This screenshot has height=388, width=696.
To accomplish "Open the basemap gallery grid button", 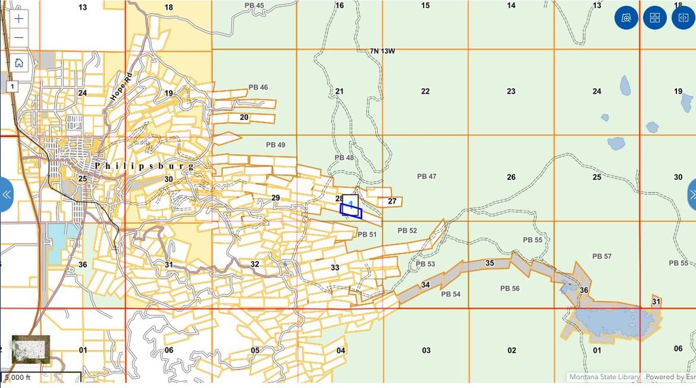I will tap(655, 18).
